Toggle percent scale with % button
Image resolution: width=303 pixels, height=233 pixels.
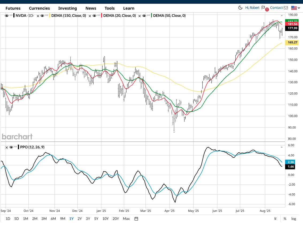[285, 219]
